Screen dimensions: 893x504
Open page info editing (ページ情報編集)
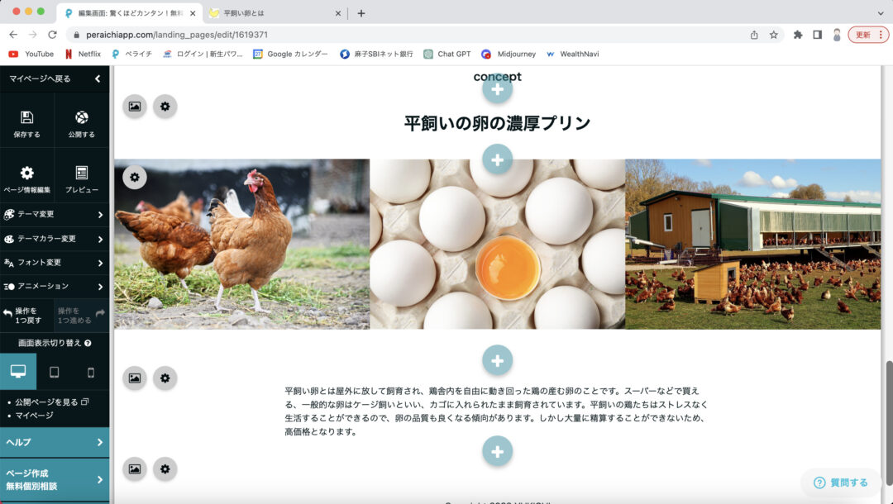click(x=26, y=178)
